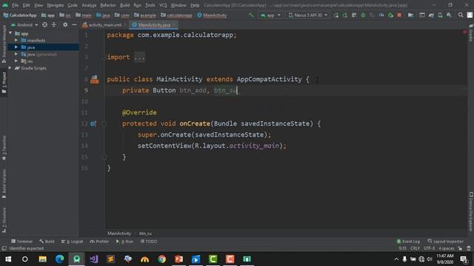
Task: Click Sync Project with Gradle Files icon
Action: tap(431, 15)
